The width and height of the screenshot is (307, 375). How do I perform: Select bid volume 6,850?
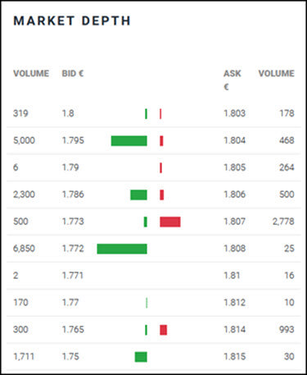(24, 249)
